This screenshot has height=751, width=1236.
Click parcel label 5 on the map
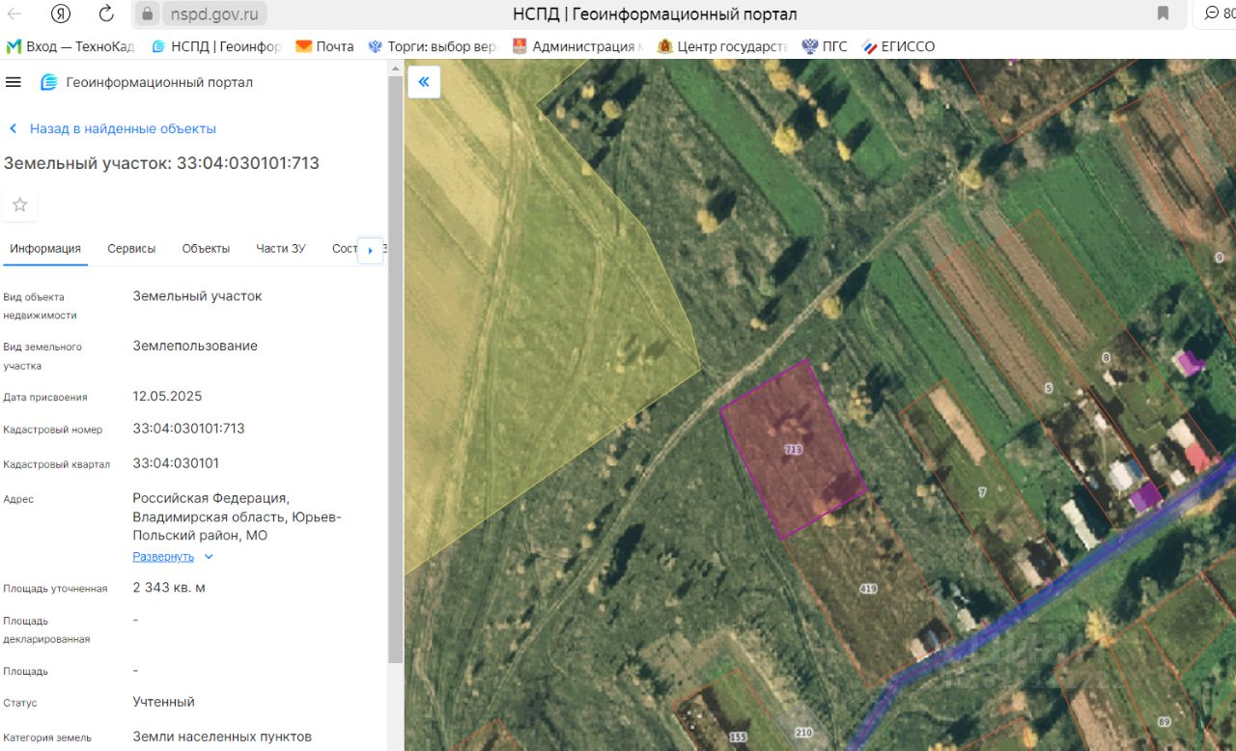tap(1048, 389)
